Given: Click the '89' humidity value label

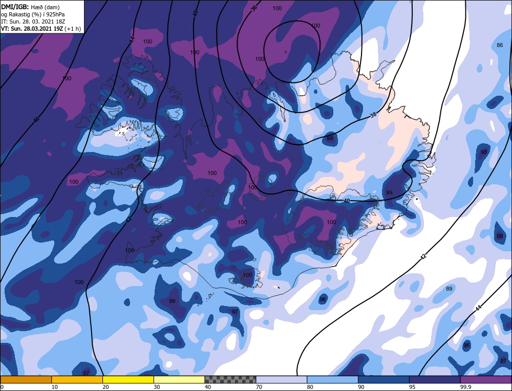Looking at the screenshot, I should (449, 289).
